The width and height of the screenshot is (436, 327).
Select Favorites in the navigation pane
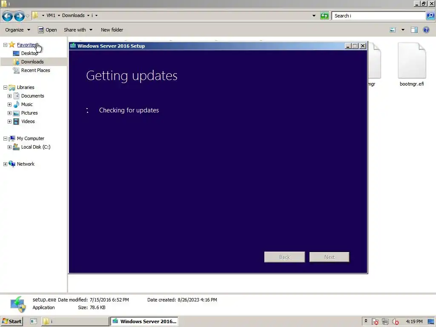click(27, 45)
